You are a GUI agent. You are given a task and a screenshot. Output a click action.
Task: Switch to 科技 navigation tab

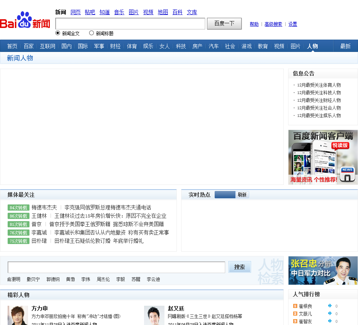pos(181,46)
